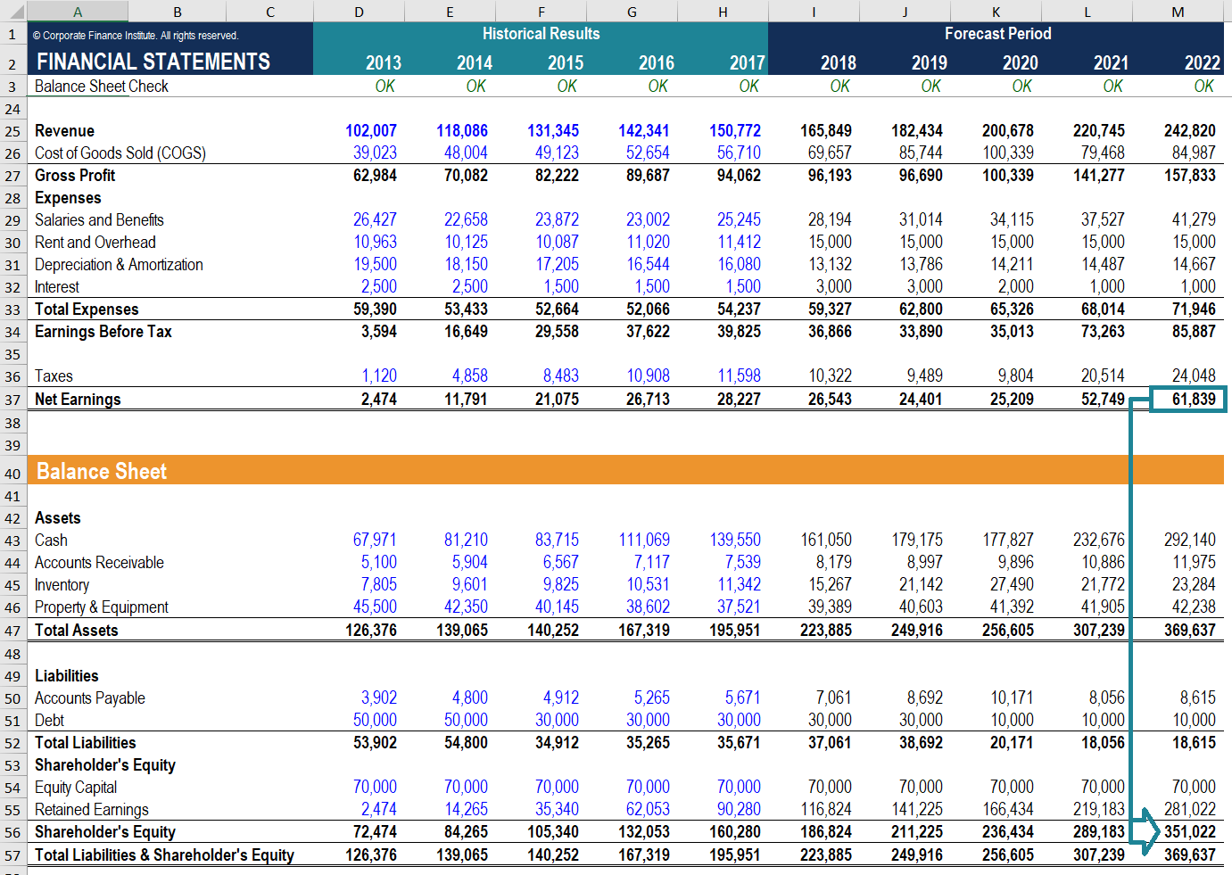Select column header M
Screen dimensions: 1232x875
click(x=1178, y=11)
